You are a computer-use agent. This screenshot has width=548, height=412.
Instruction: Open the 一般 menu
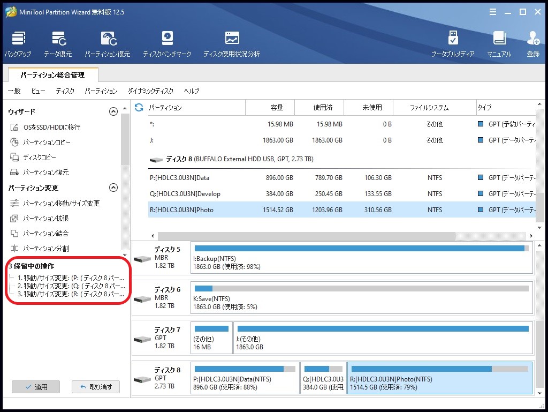coord(14,91)
